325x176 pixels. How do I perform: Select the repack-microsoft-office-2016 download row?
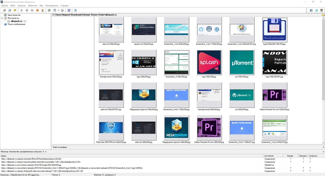click(162, 159)
